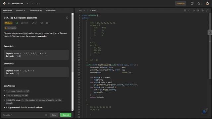Click the pq.push(make_pair…) code line

point(116,85)
